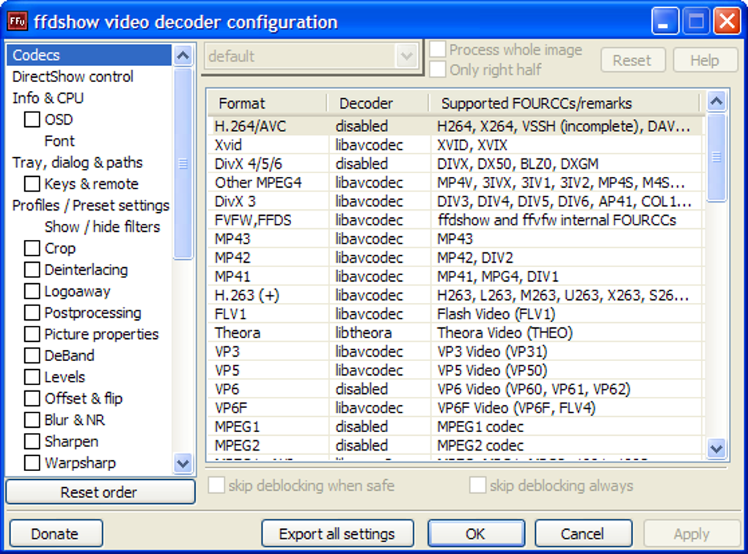
Task: Click Other MPEG4 libavcodec decoder cell
Action: click(x=379, y=182)
